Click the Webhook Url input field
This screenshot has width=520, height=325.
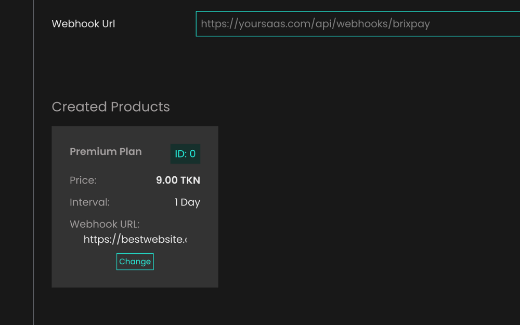[x=358, y=24]
